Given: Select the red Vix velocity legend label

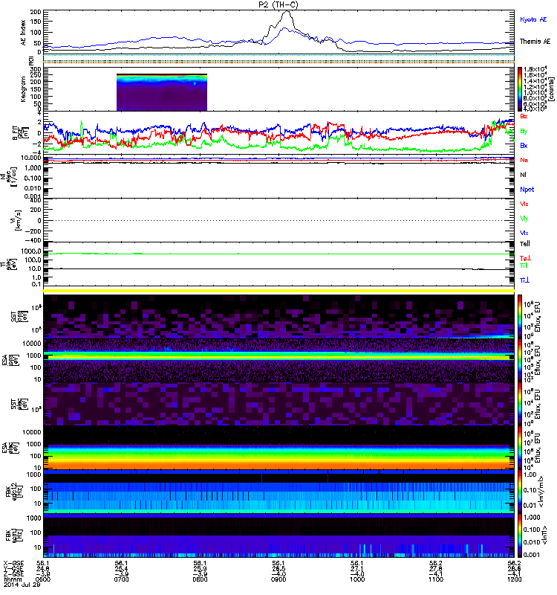Looking at the screenshot, I should [x=524, y=204].
